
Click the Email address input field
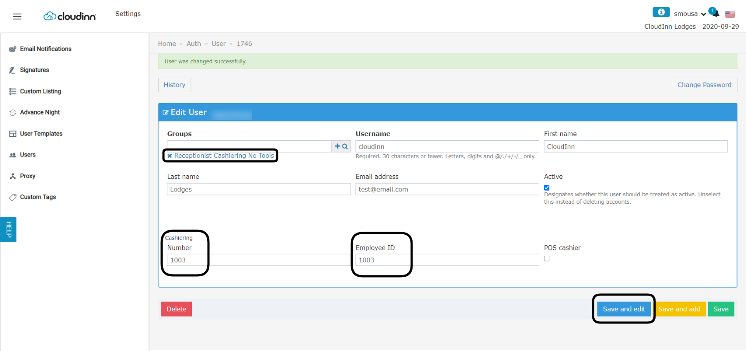tap(447, 189)
